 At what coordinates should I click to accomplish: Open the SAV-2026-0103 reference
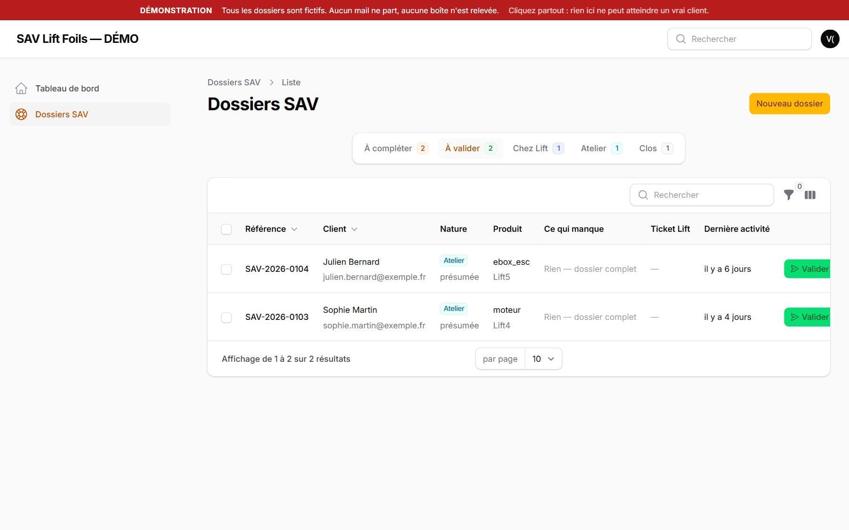(x=277, y=317)
